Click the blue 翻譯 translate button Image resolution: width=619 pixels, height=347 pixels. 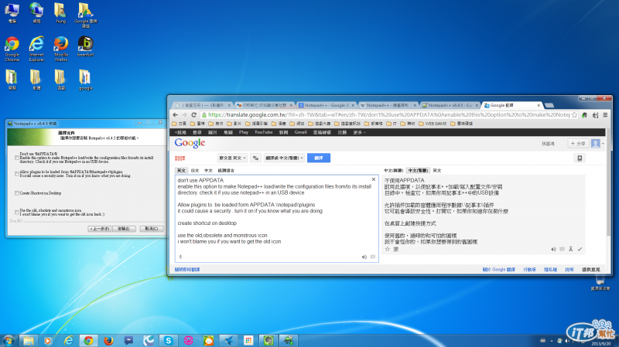[319, 158]
